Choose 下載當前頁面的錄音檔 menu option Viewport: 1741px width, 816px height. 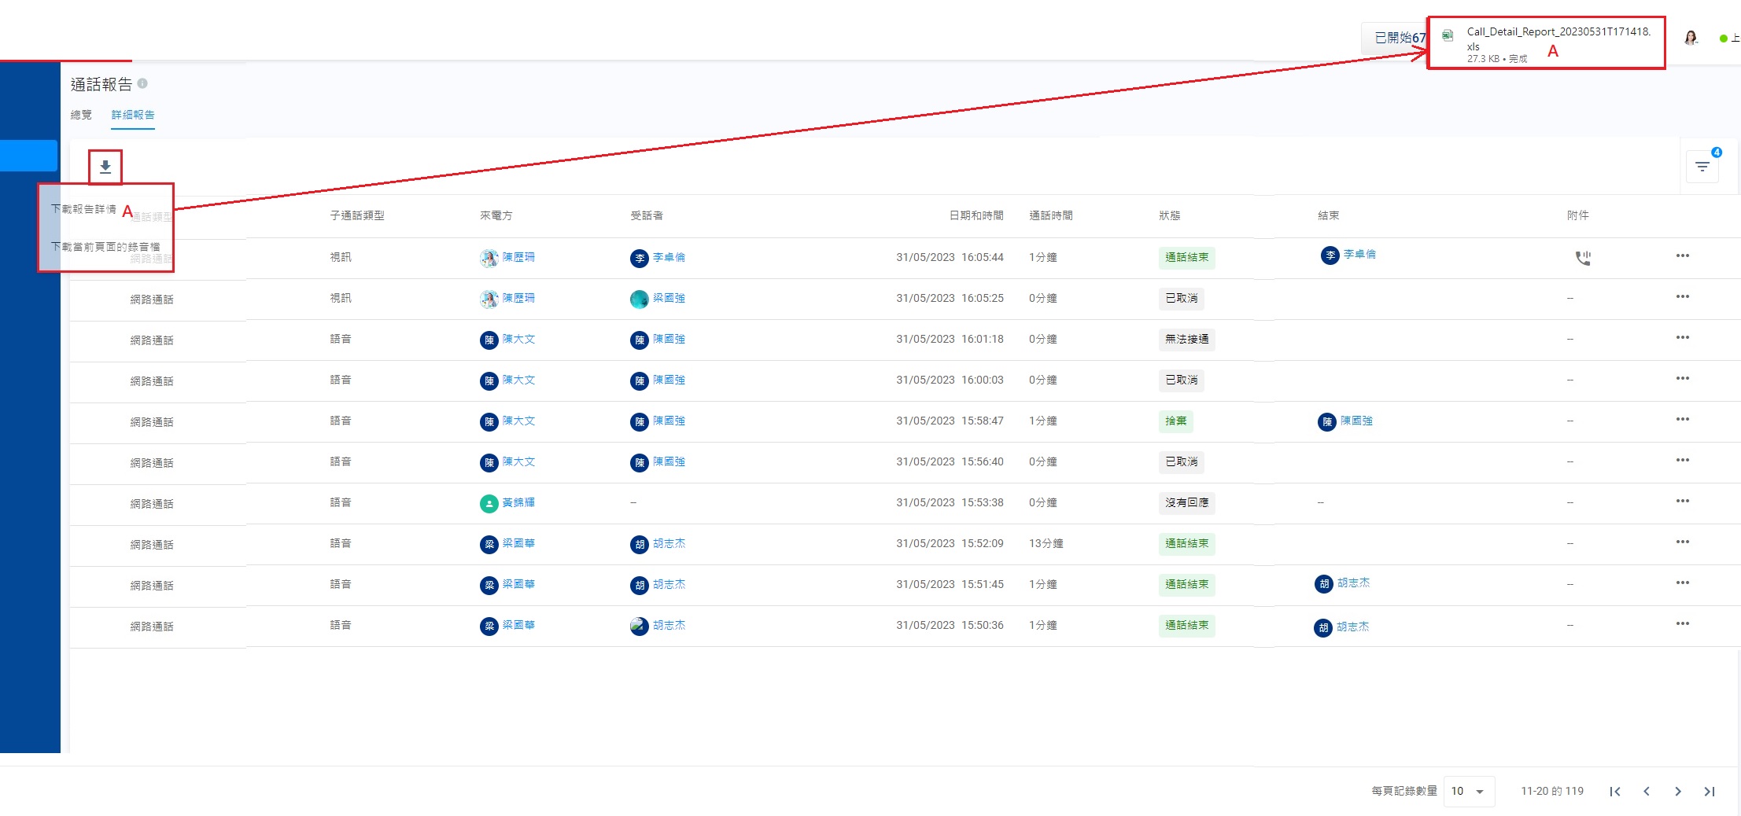point(105,247)
